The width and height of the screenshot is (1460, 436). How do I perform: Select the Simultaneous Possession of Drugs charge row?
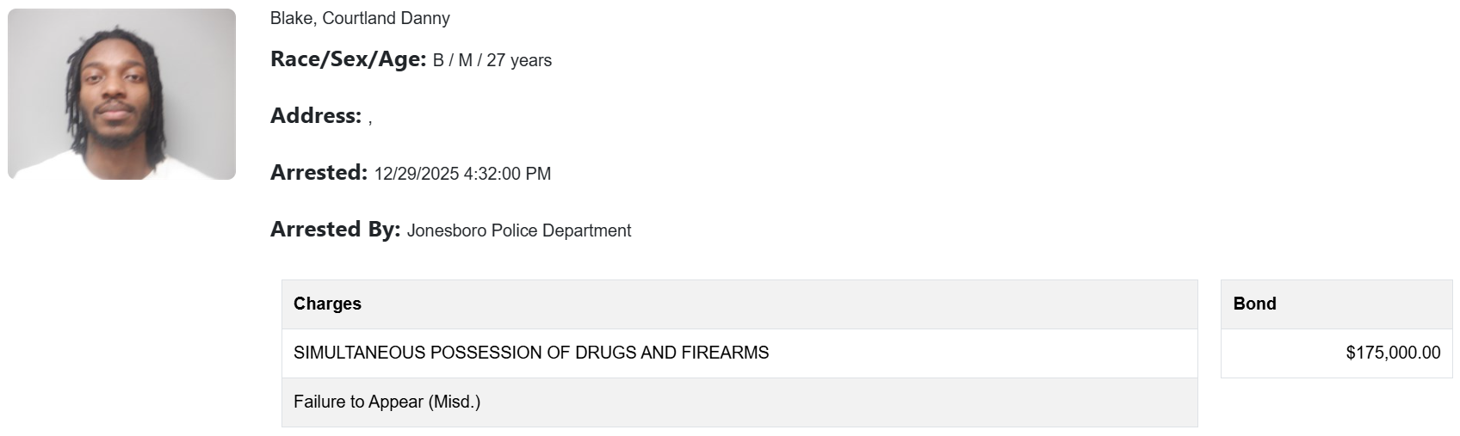[x=739, y=353]
